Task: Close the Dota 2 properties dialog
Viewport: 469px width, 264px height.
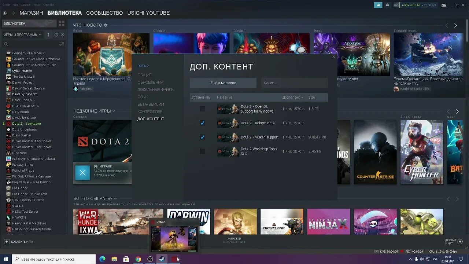Action: (x=333, y=57)
